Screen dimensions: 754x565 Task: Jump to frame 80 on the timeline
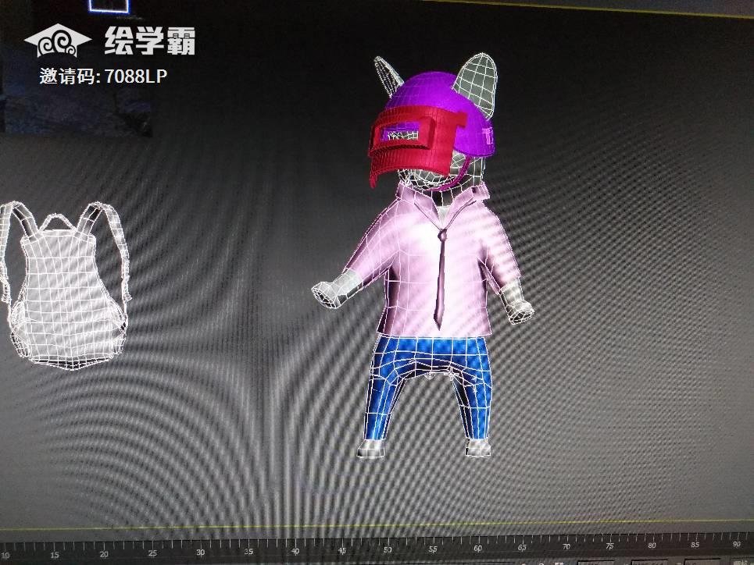(652, 545)
